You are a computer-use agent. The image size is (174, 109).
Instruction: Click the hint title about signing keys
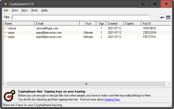click(x=52, y=91)
